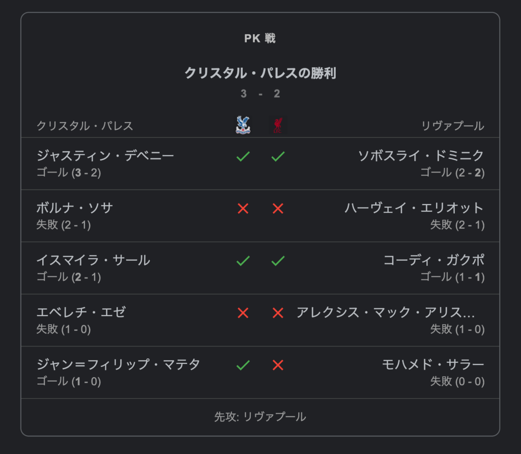Screen dimensions: 521x454
Task: Click green checkmark beside ジャスティン・デベニー
Action: 243,156
